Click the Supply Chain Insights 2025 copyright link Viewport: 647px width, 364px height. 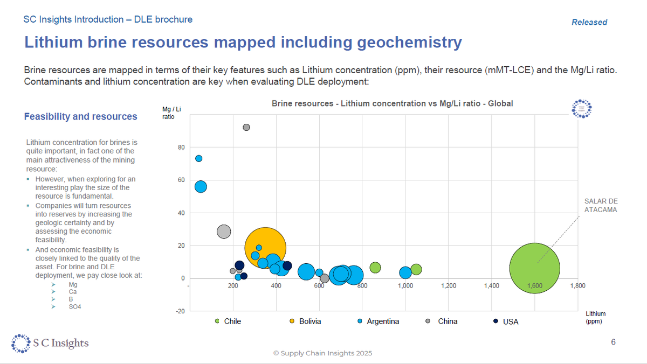[x=323, y=353]
